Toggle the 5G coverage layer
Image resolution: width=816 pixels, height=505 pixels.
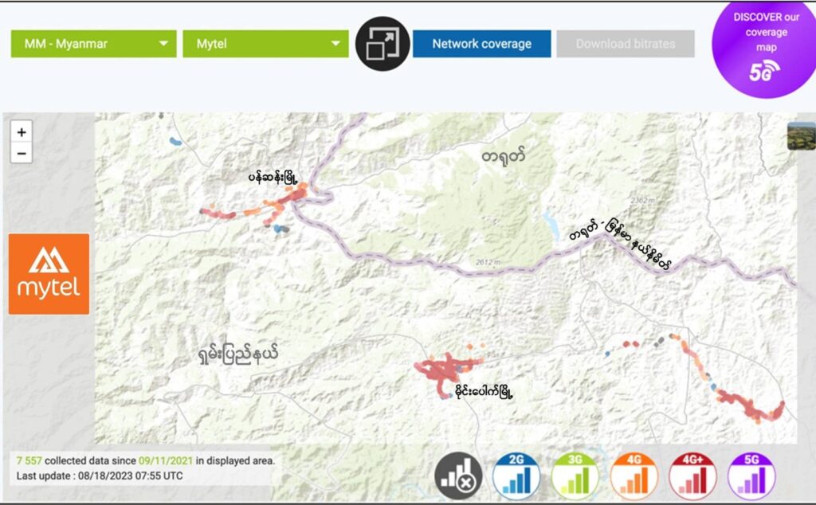pyautogui.click(x=751, y=476)
